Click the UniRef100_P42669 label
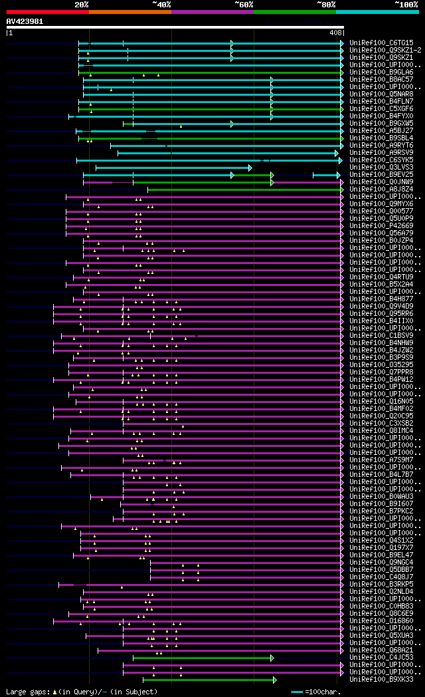The height and width of the screenshot is (697, 425). point(381,226)
